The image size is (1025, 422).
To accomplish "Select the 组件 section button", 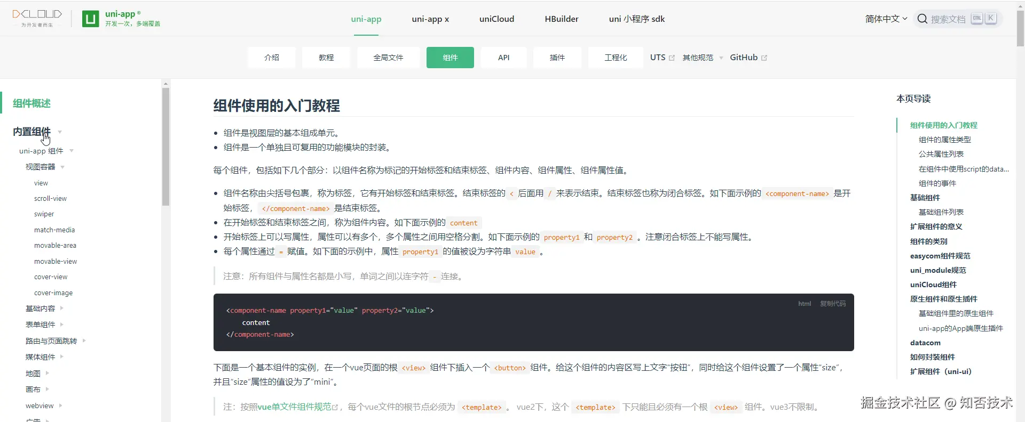I will click(x=450, y=58).
